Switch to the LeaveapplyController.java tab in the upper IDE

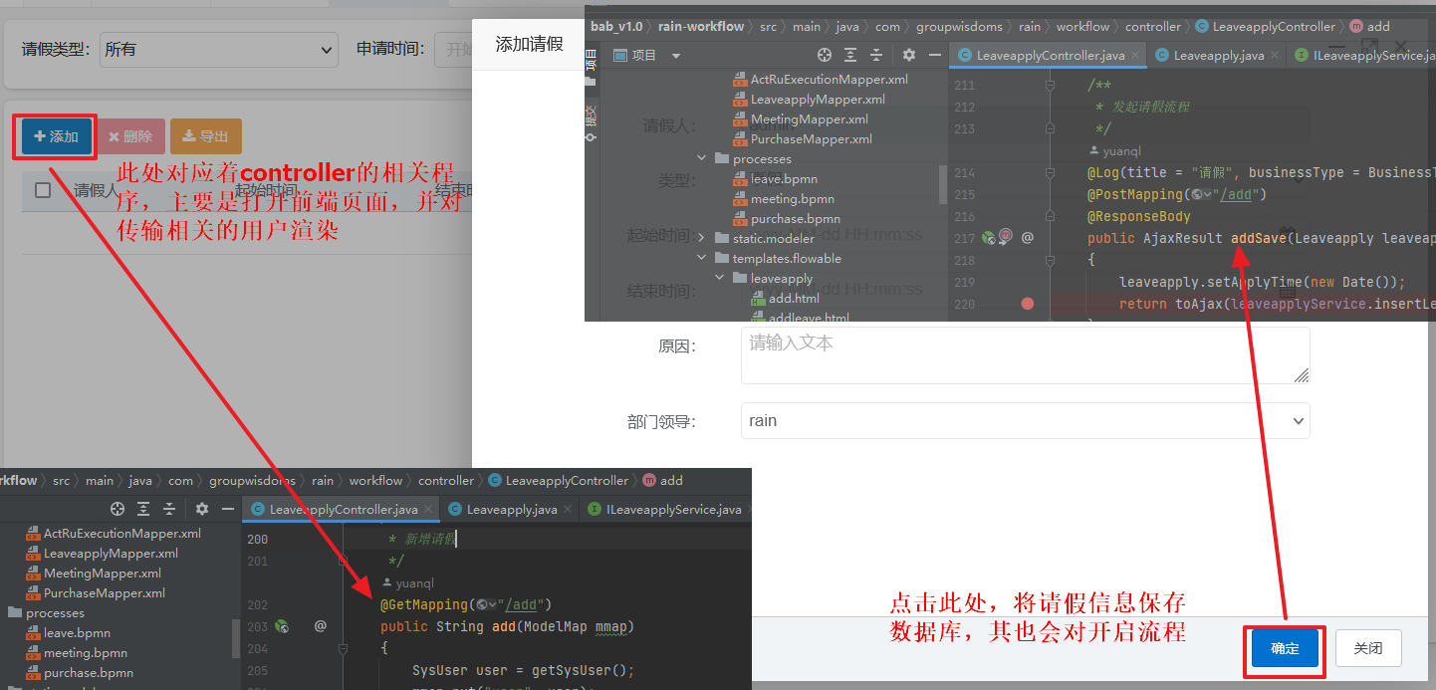pyautogui.click(x=1048, y=55)
